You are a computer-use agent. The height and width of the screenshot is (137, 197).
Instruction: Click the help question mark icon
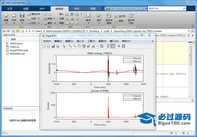click(142, 8)
